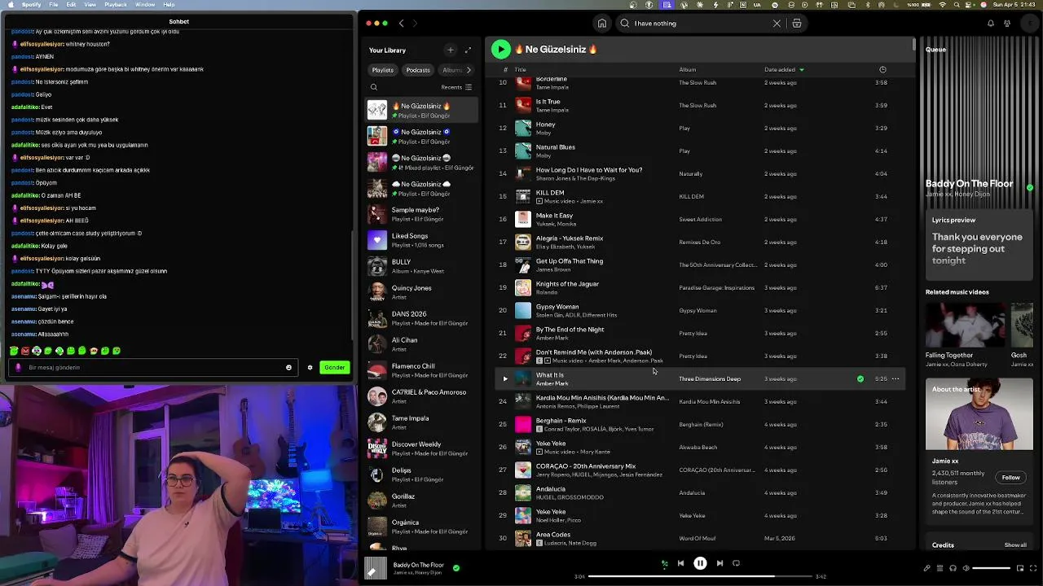The width and height of the screenshot is (1043, 586).
Task: Open the About the artist image card
Action: click(979, 414)
